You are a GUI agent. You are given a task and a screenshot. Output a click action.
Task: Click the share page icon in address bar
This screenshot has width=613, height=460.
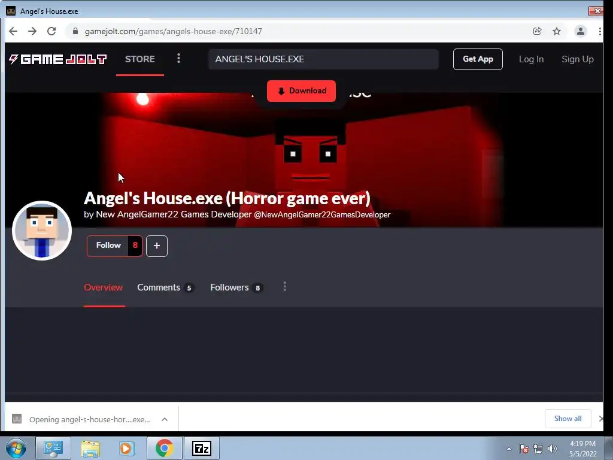[x=537, y=31]
